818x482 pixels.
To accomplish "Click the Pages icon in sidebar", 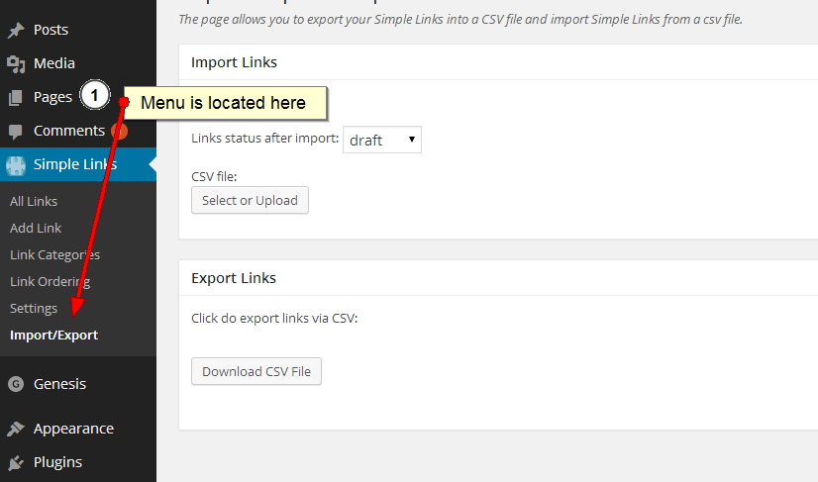I will click(16, 98).
